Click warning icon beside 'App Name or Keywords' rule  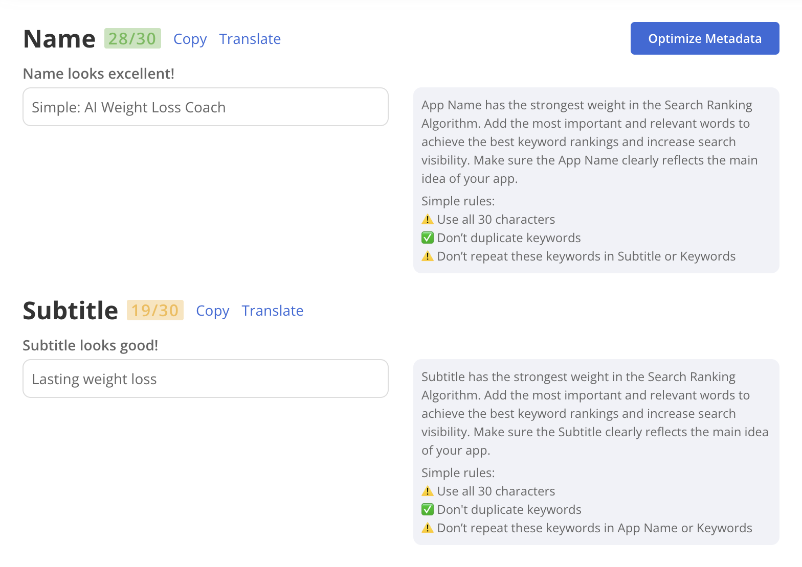[x=428, y=528]
